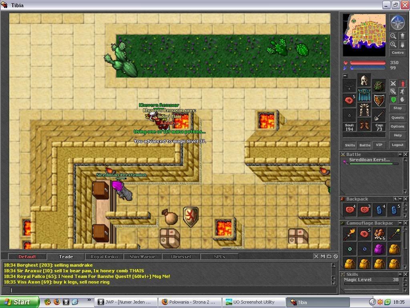Open the Royal Kiriko chat tab
This screenshot has width=410, height=308.
click(x=104, y=257)
